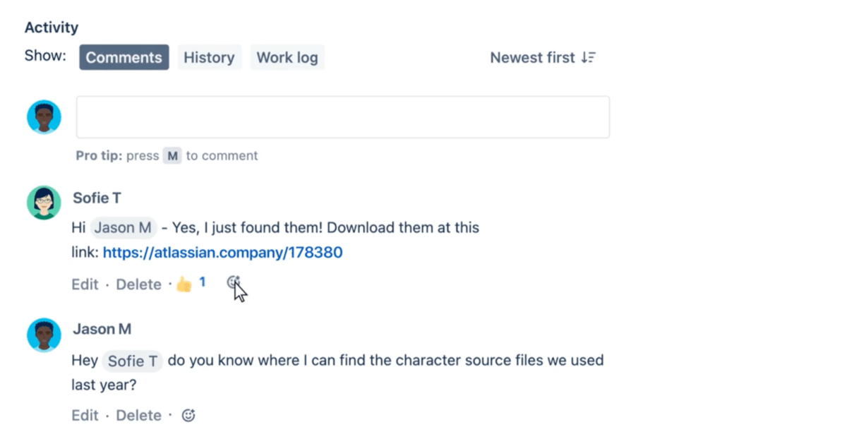This screenshot has width=847, height=444.
Task: Edit Sofie T's comment
Action: point(85,284)
